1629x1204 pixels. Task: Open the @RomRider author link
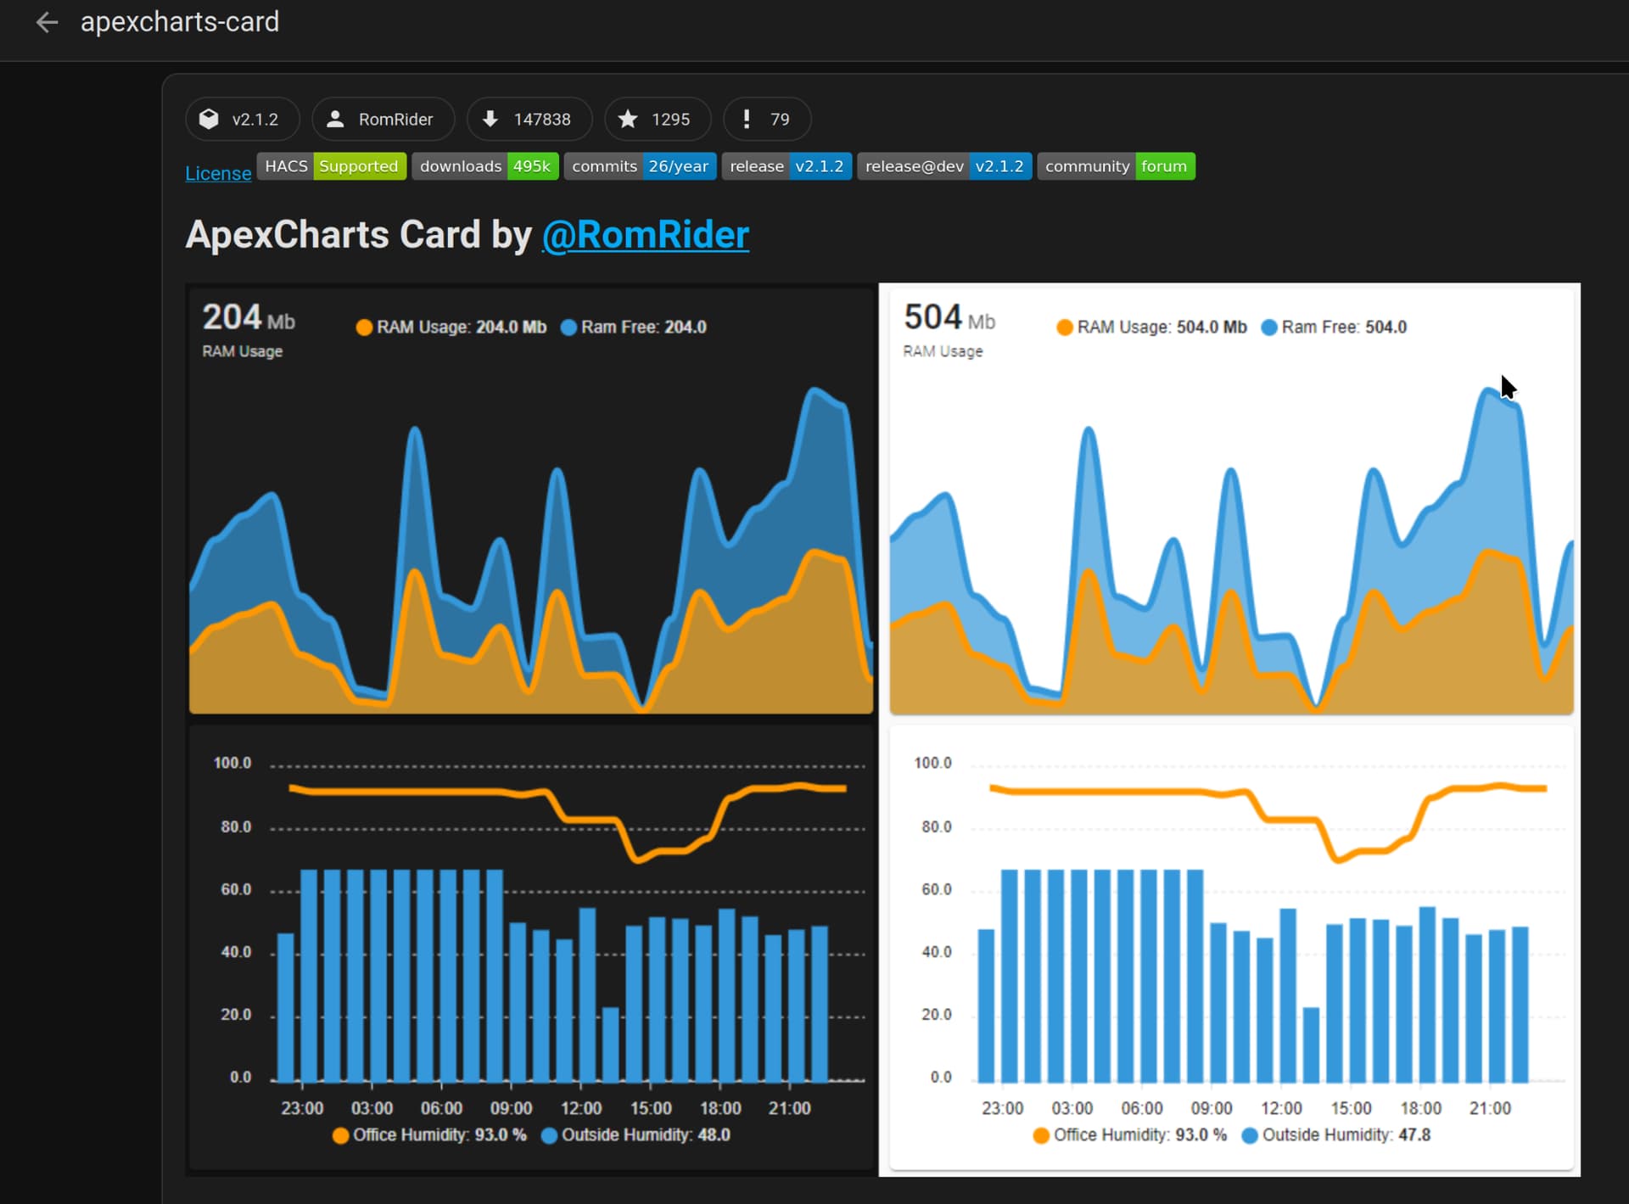(645, 235)
